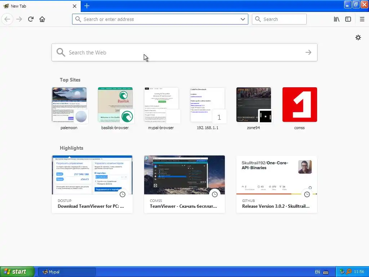
Task: Open the COMSS TeamViewer highlight card
Action: 184,184
